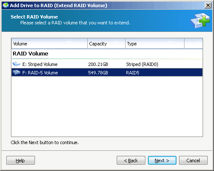Click the RAID Volume group heading

tap(30, 53)
